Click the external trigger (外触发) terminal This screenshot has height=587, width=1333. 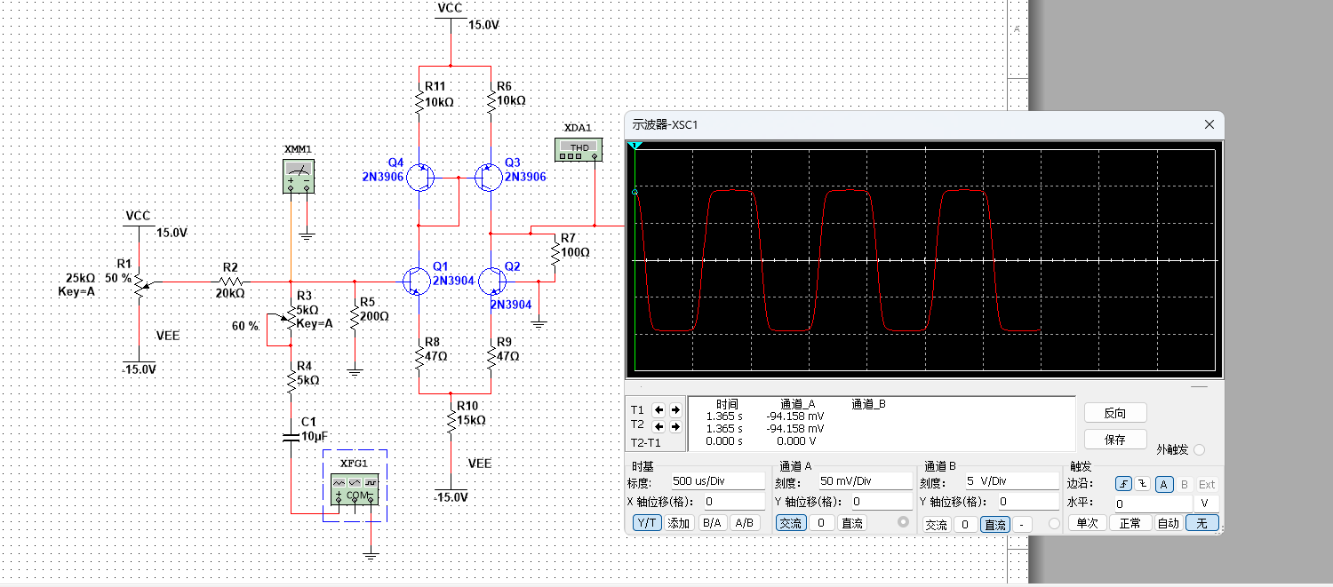pyautogui.click(x=1199, y=449)
